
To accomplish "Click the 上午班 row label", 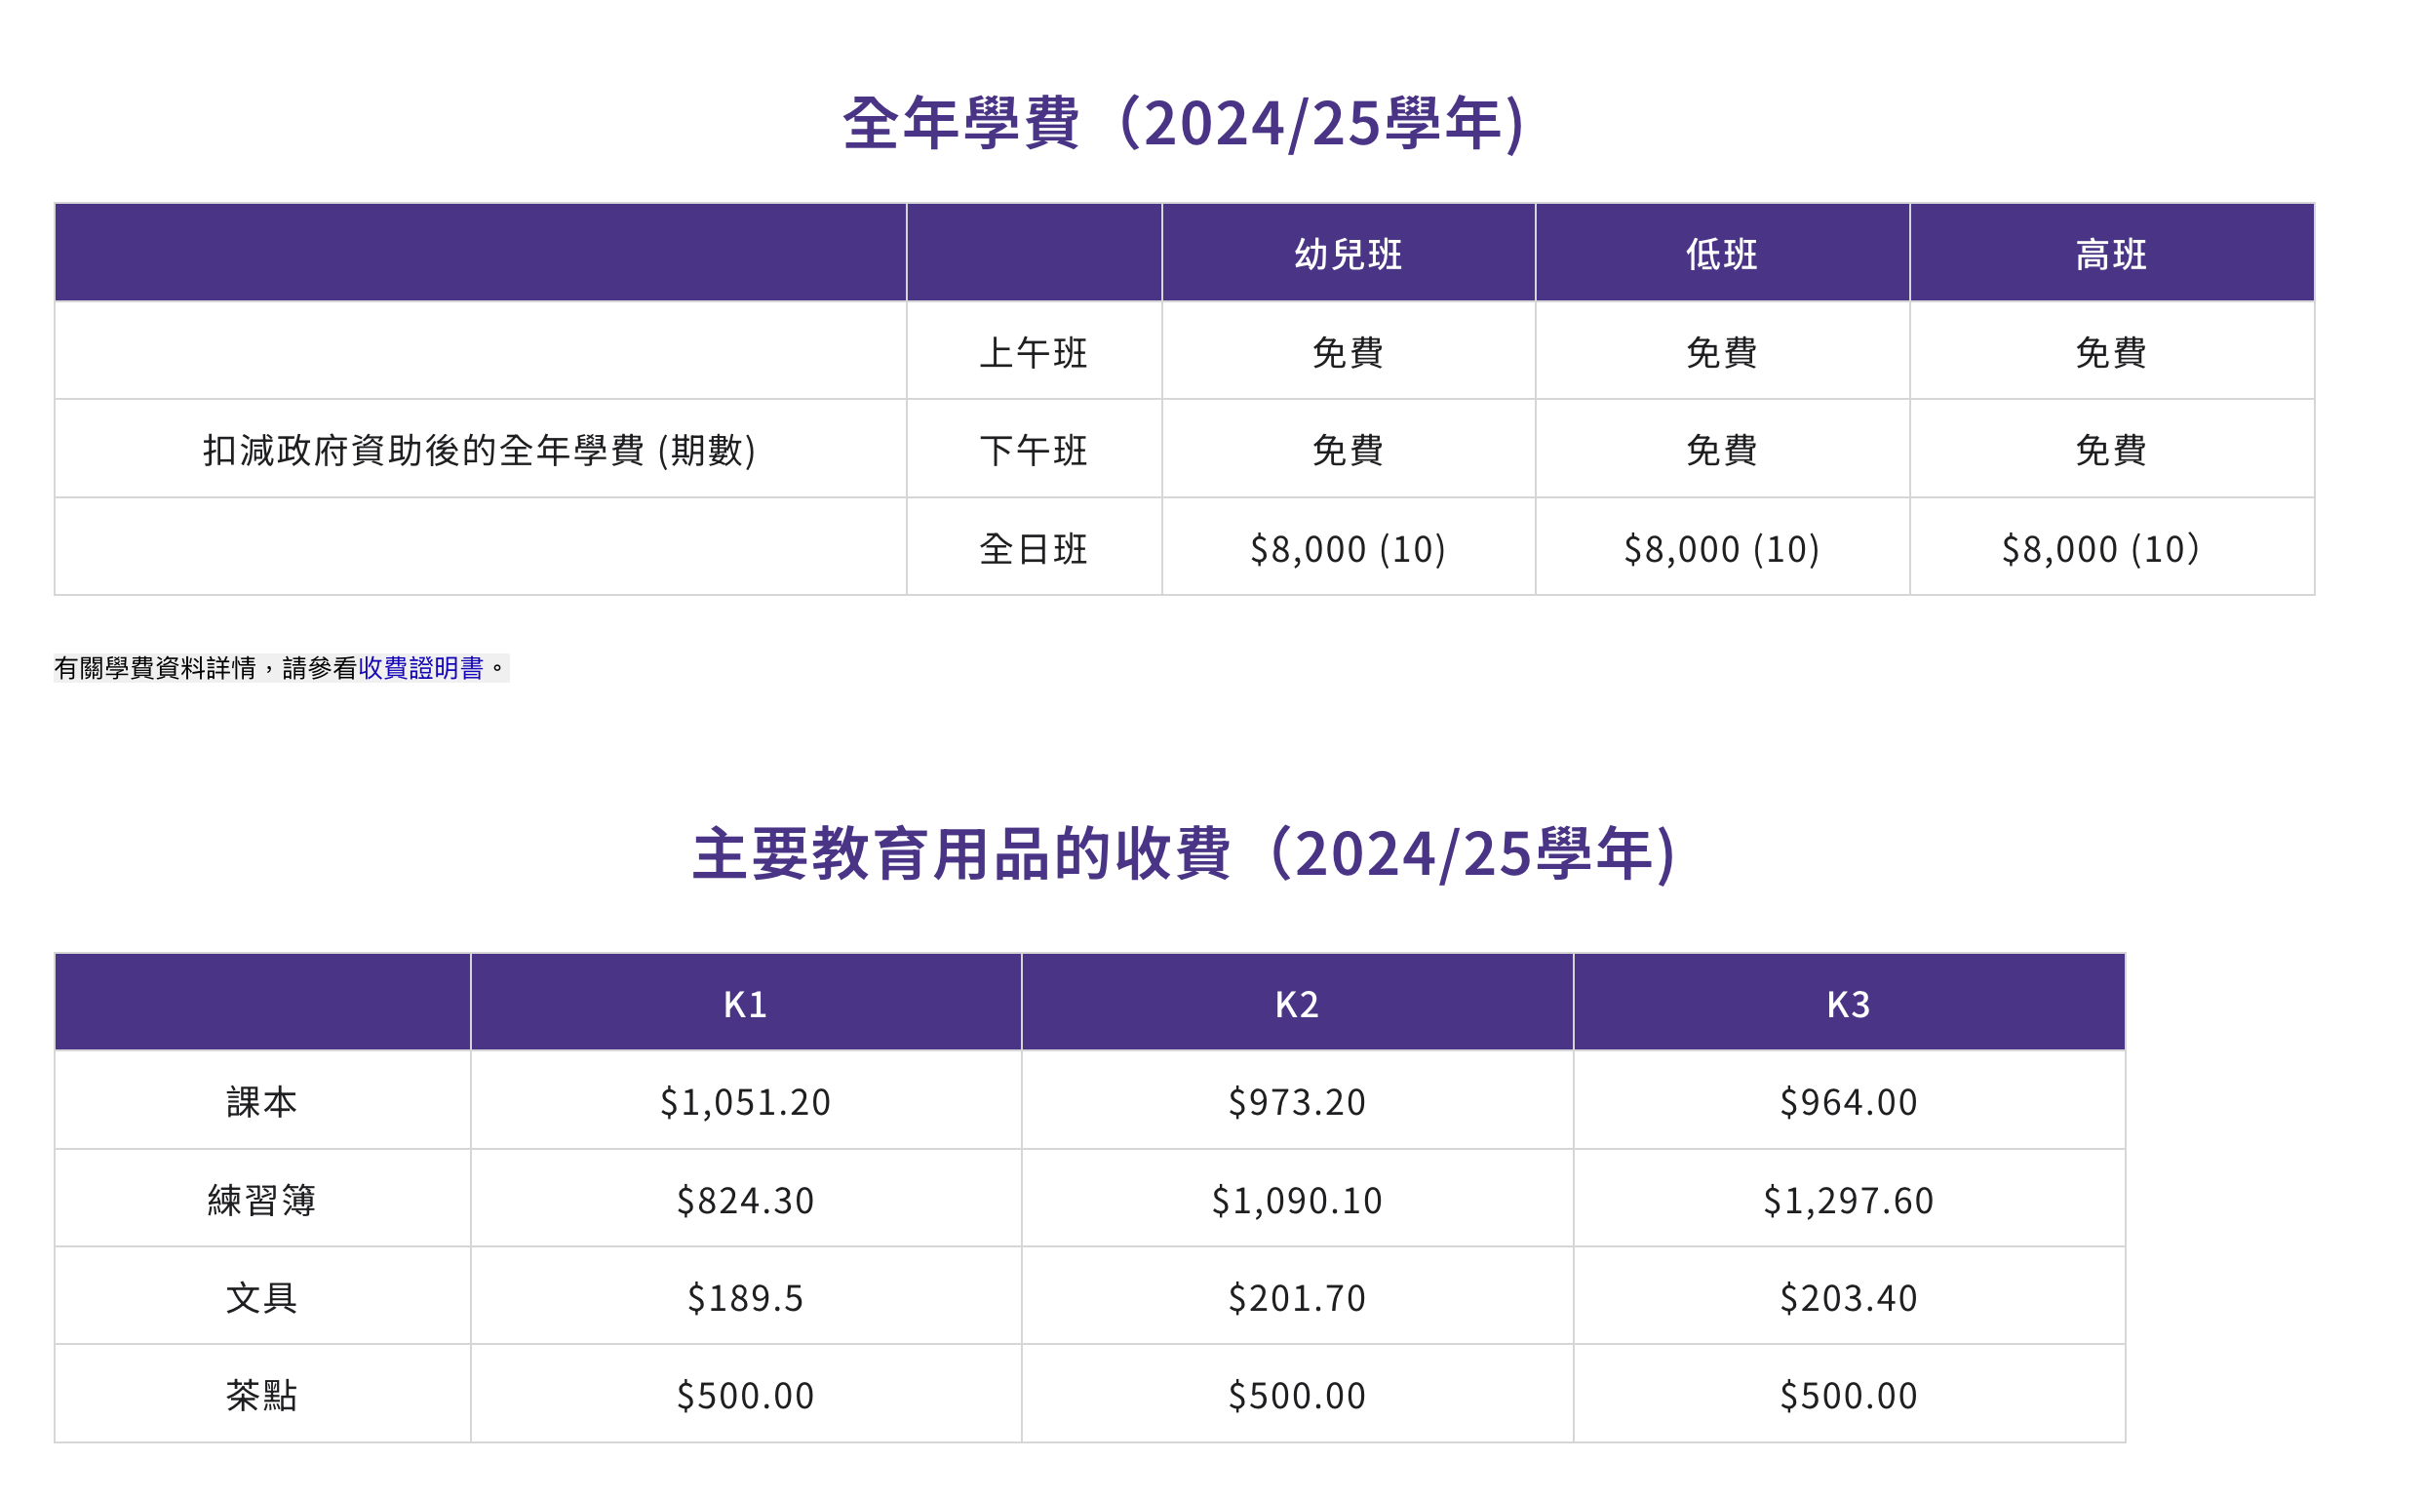I will (x=1034, y=353).
